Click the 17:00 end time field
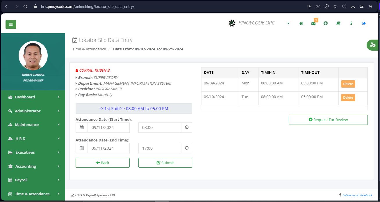This screenshot has width=380, height=202. pos(160,148)
